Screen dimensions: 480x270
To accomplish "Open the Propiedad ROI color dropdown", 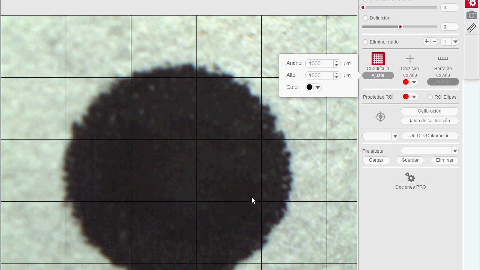I will 414,97.
